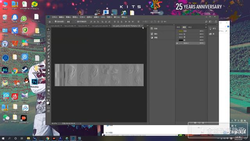The width and height of the screenshot is (250, 141).
Task: Switch to the 图层 (Layers) panel tab
Action: click(179, 27)
